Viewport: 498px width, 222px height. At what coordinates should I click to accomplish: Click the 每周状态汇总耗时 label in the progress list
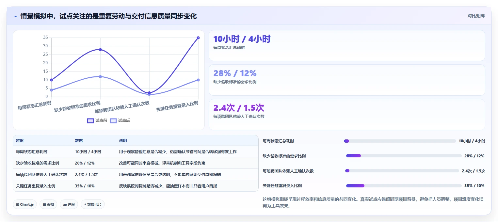278,141
